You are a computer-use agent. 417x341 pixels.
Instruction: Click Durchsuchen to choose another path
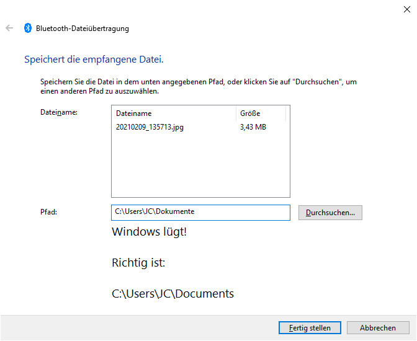330,213
